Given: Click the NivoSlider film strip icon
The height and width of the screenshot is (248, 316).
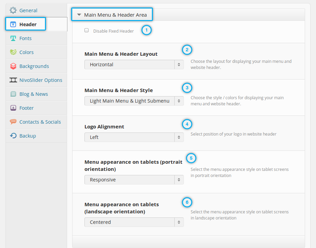Looking at the screenshot, I should pyautogui.click(x=13, y=80).
